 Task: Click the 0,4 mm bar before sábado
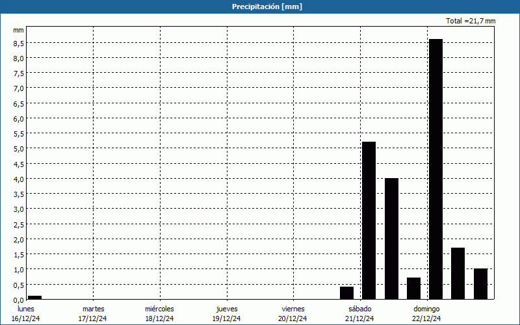coord(347,293)
